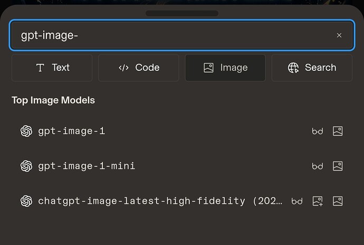Click glasses icon on chatgpt-image-latest row
This screenshot has width=364, height=245.
coord(297,201)
